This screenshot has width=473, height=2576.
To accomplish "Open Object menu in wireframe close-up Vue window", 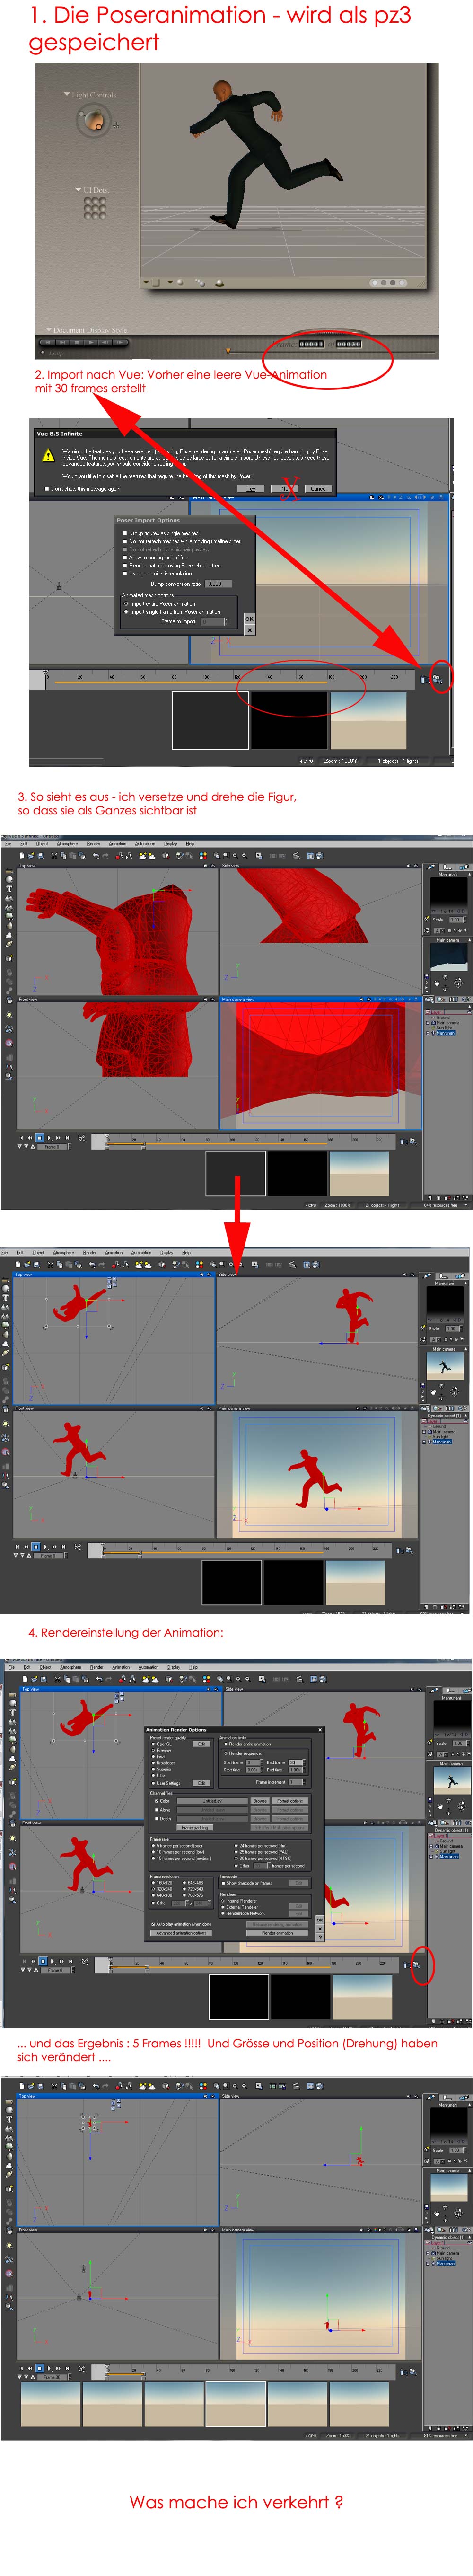I will [42, 844].
